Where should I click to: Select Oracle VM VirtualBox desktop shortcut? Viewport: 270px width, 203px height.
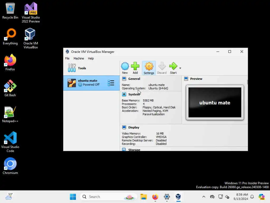pyautogui.click(x=31, y=38)
